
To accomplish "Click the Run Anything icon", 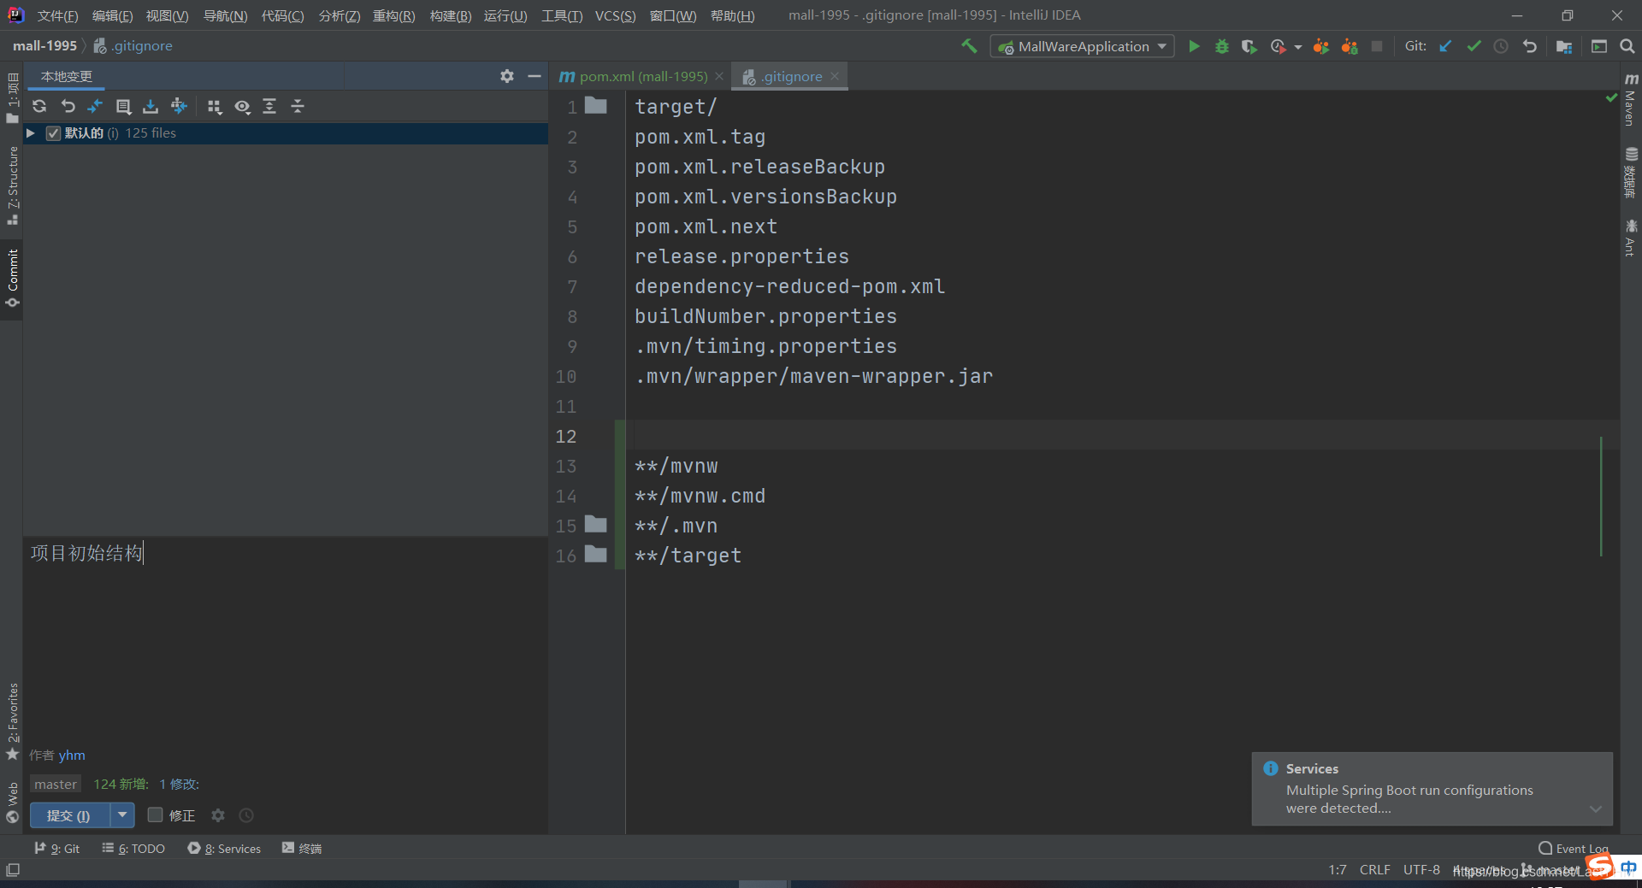I will pos(1599,46).
